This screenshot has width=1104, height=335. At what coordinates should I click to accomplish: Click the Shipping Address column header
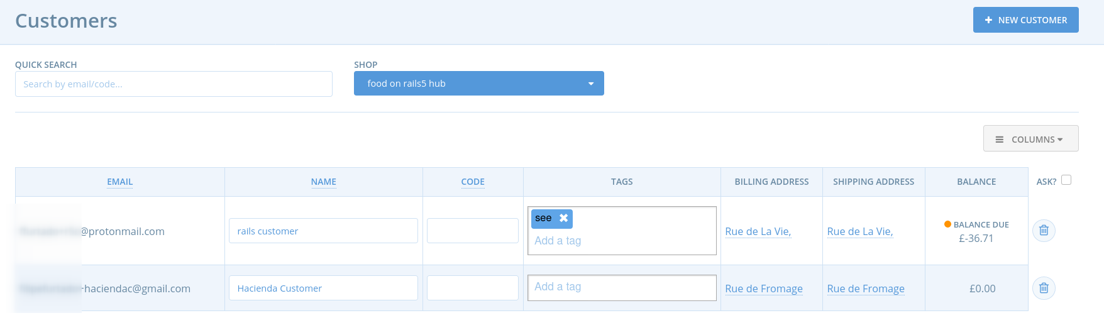873,182
